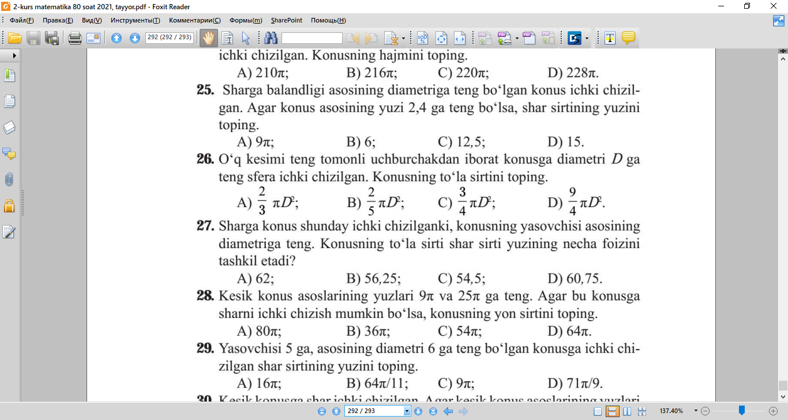Open the Layers panel
Image resolution: width=788 pixels, height=420 pixels.
(9, 127)
